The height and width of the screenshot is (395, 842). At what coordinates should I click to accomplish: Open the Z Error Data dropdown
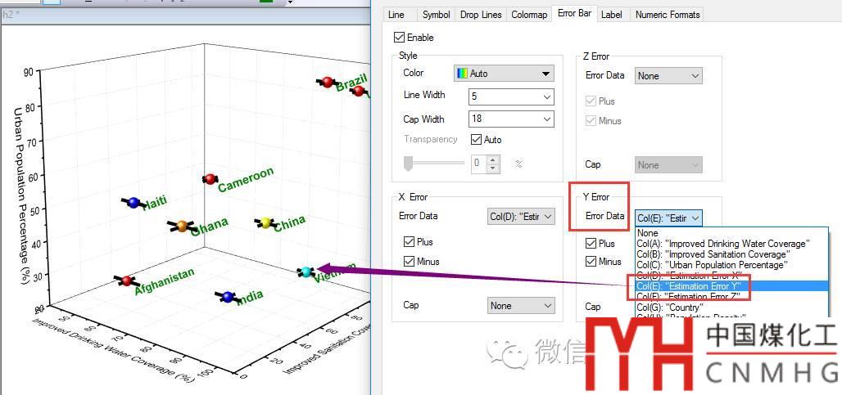[x=668, y=76]
